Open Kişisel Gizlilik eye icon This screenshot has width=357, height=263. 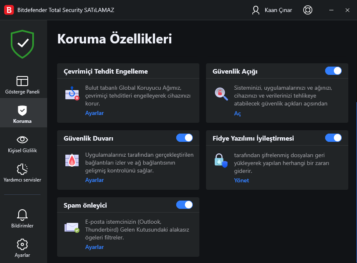coord(22,140)
